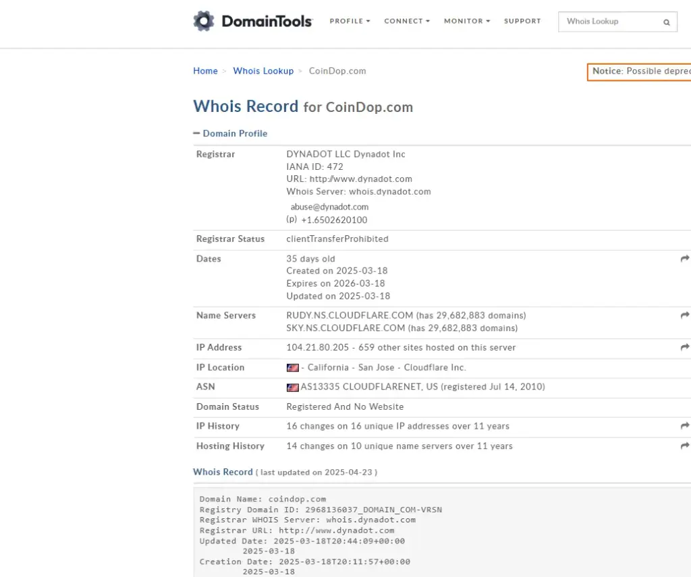
Task: Click Updated Date raw record line
Action: point(302,541)
